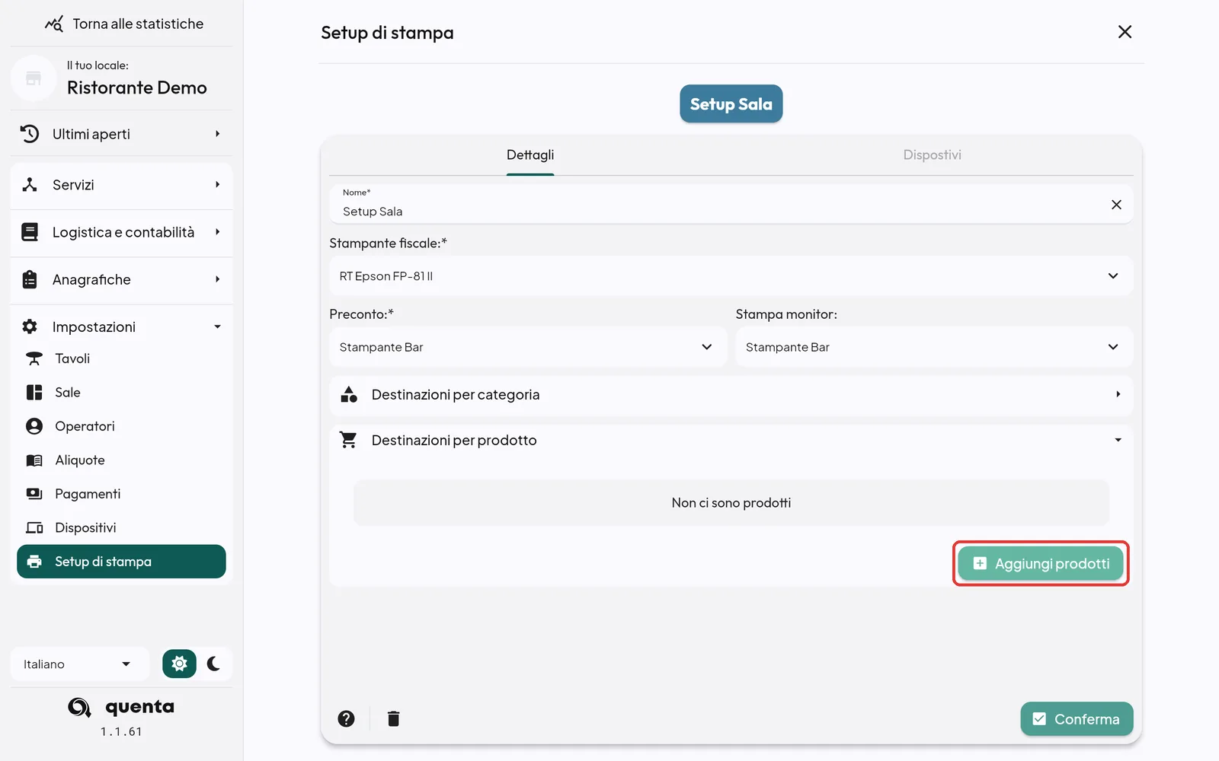Select the Dettagli tab

click(x=530, y=155)
